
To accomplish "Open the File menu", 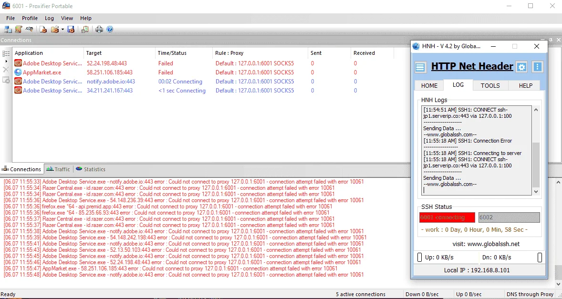I will tap(10, 18).
